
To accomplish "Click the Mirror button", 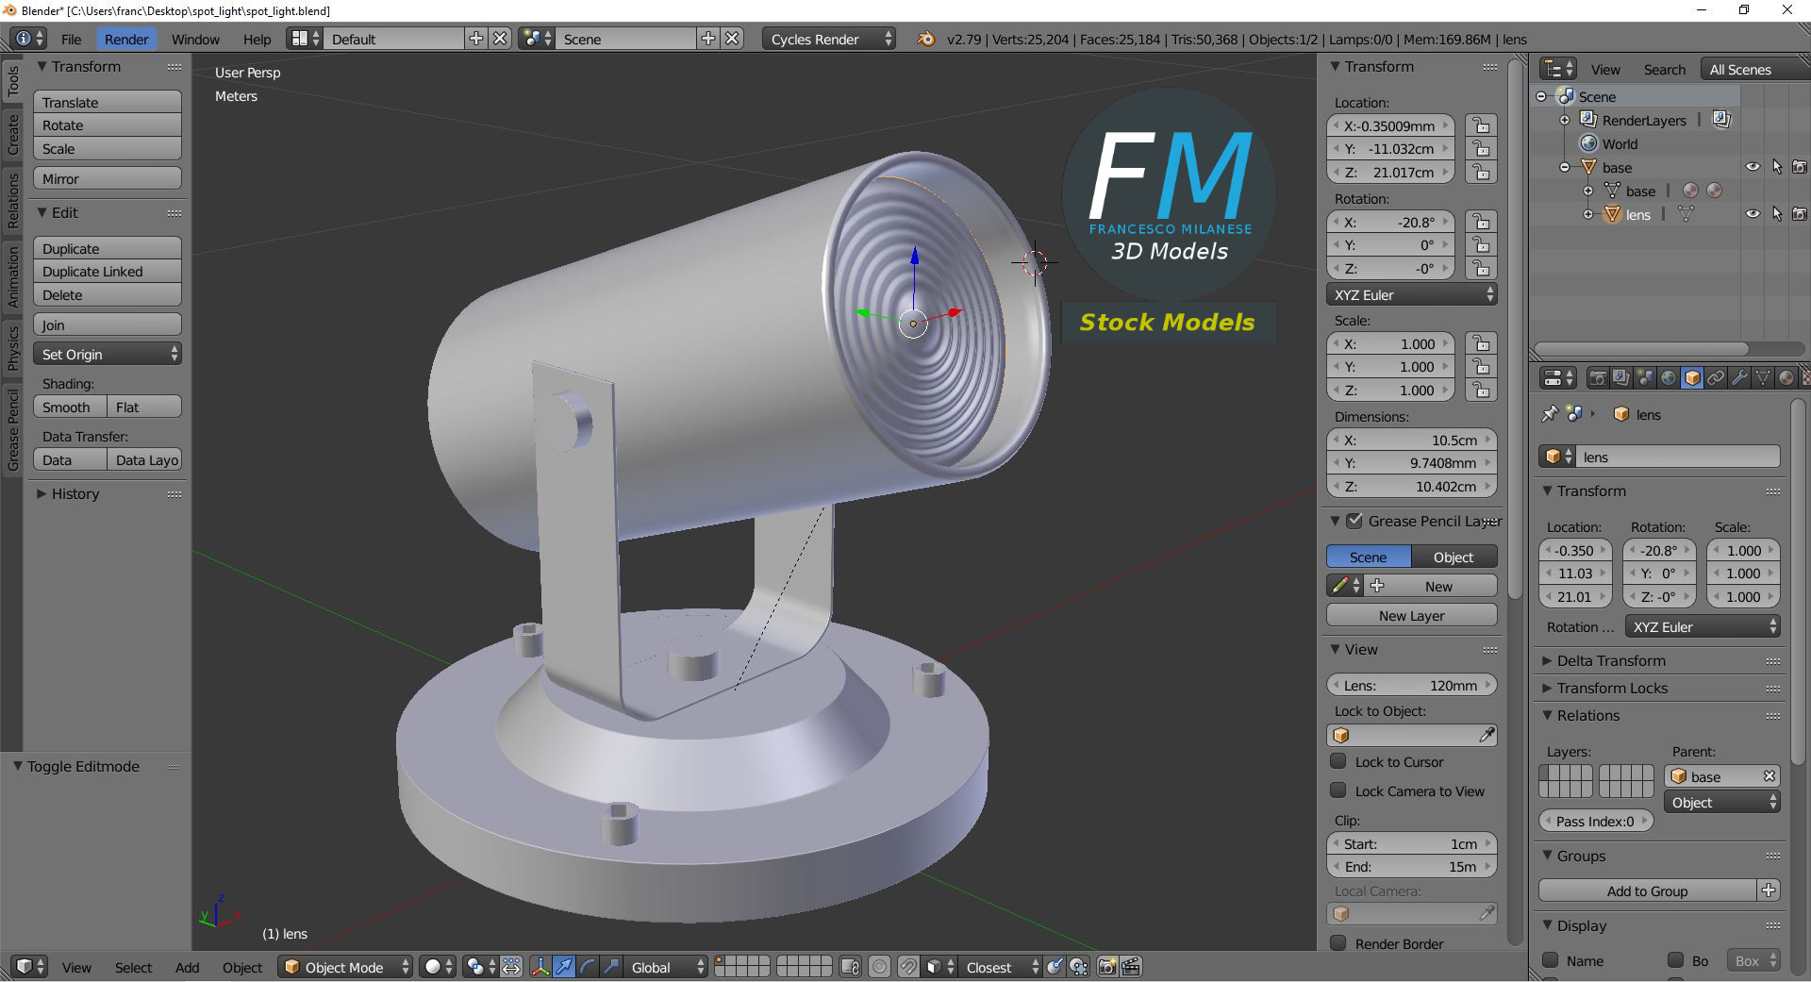I will [x=108, y=178].
